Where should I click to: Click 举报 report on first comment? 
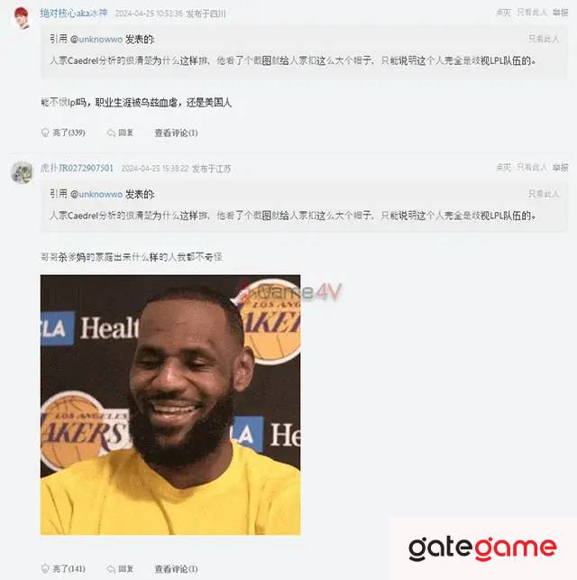coord(561,13)
